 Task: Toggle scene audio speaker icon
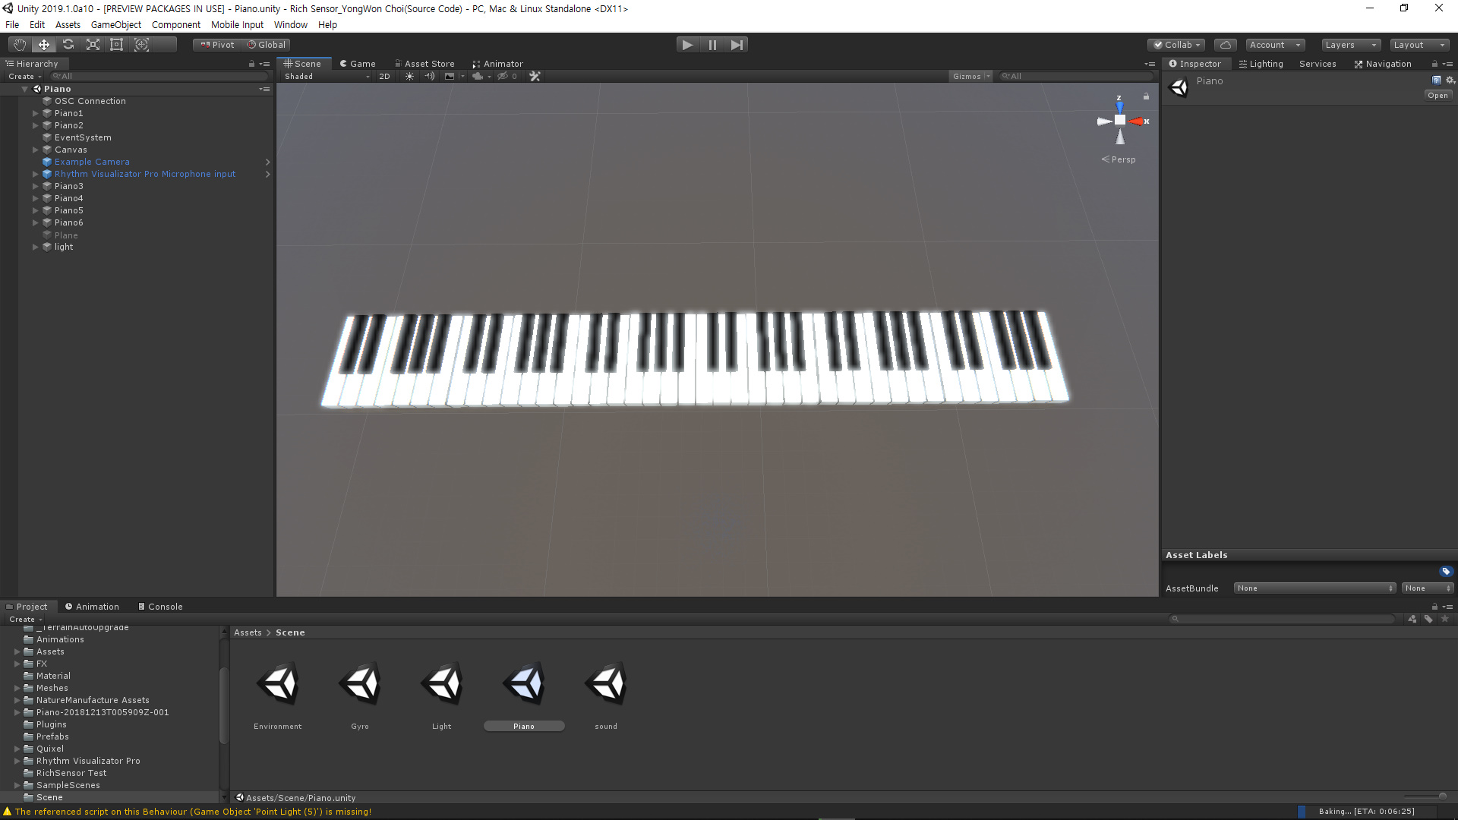430,76
